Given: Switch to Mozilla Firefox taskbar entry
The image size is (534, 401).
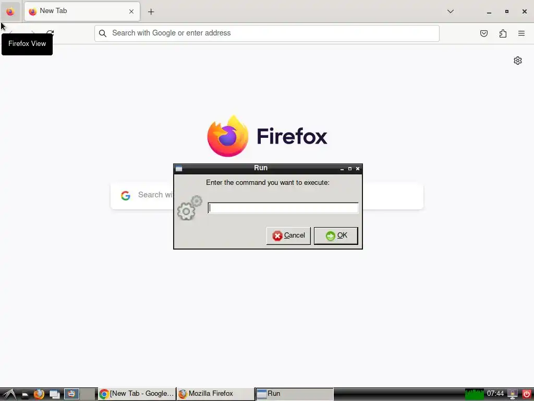Looking at the screenshot, I should tap(215, 394).
